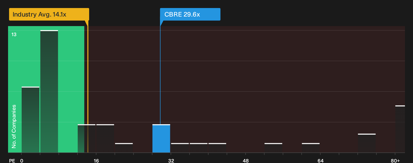Screen dimensions: 413x163
Task: Select the first histogram bar at PE 0
Action: [x=30, y=120]
